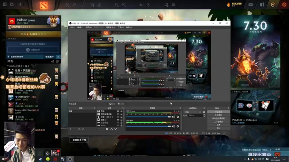The image size is (289, 162).
Task: Click transition duration stepper arrows
Action: tap(204, 116)
